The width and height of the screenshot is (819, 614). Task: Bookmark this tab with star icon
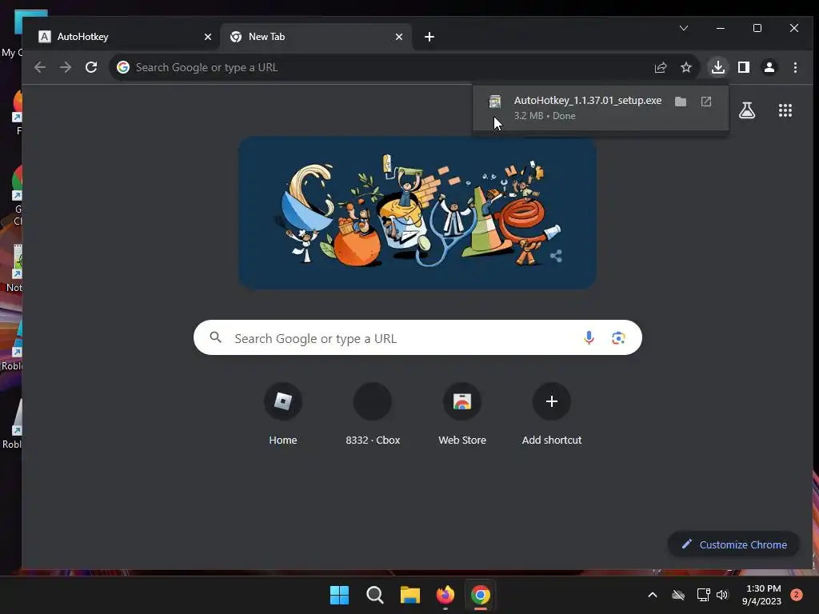click(685, 67)
